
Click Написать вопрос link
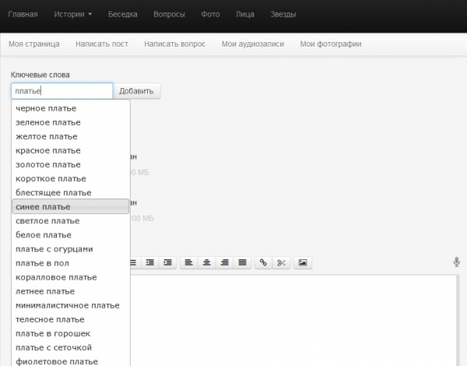point(175,44)
